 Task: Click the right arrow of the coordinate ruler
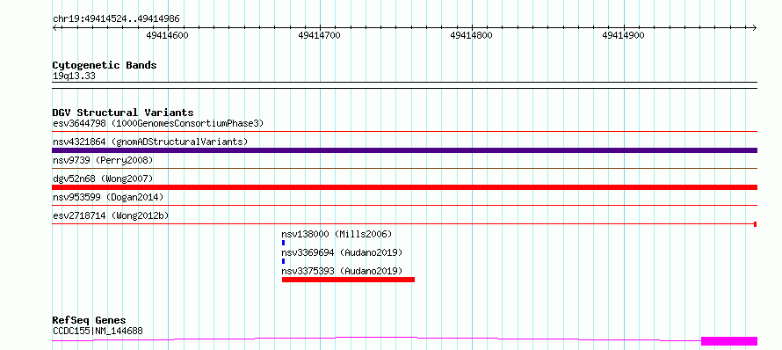pyautogui.click(x=755, y=27)
